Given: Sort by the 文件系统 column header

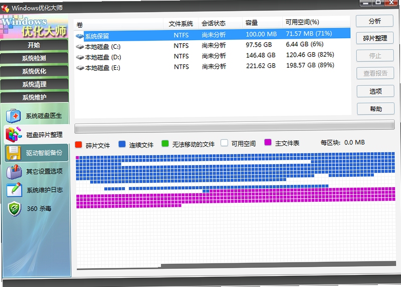Looking at the screenshot, I should coord(181,24).
